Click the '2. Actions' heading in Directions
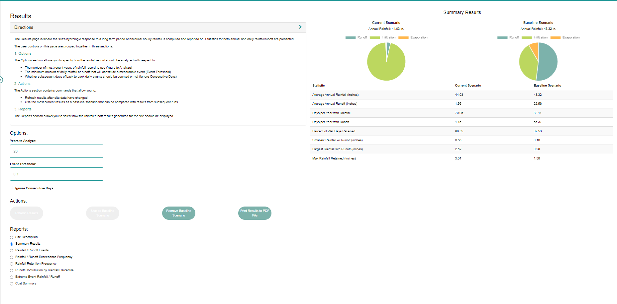Image resolution: width=617 pixels, height=304 pixels. (22, 84)
